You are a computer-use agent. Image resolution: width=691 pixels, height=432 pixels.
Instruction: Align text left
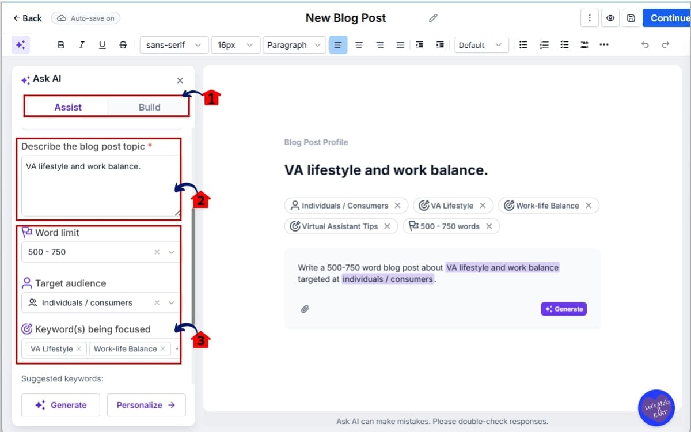(x=338, y=45)
